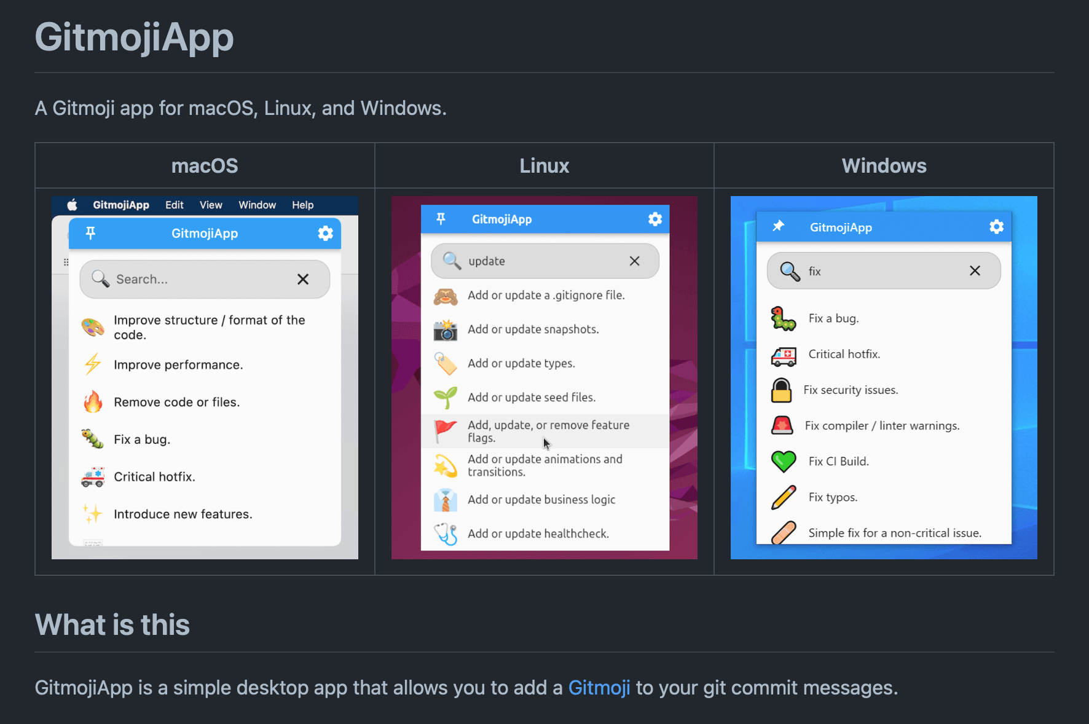Image resolution: width=1089 pixels, height=724 pixels.
Task: Click the 'Windows' column header
Action: pyautogui.click(x=884, y=165)
